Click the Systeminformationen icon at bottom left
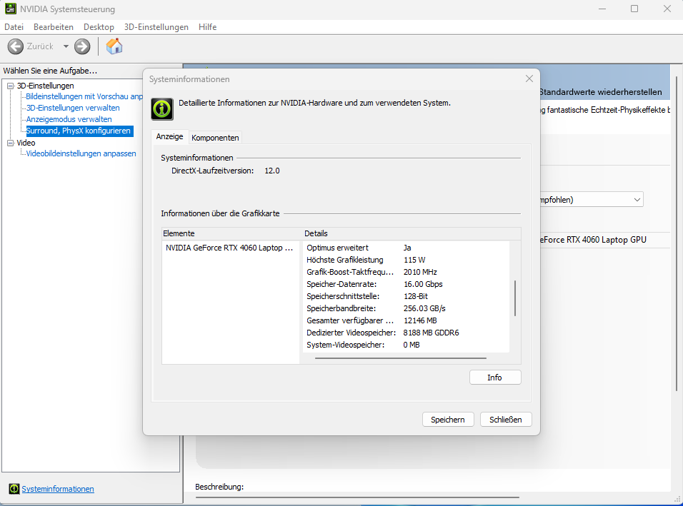Image resolution: width=683 pixels, height=506 pixels. pos(14,489)
